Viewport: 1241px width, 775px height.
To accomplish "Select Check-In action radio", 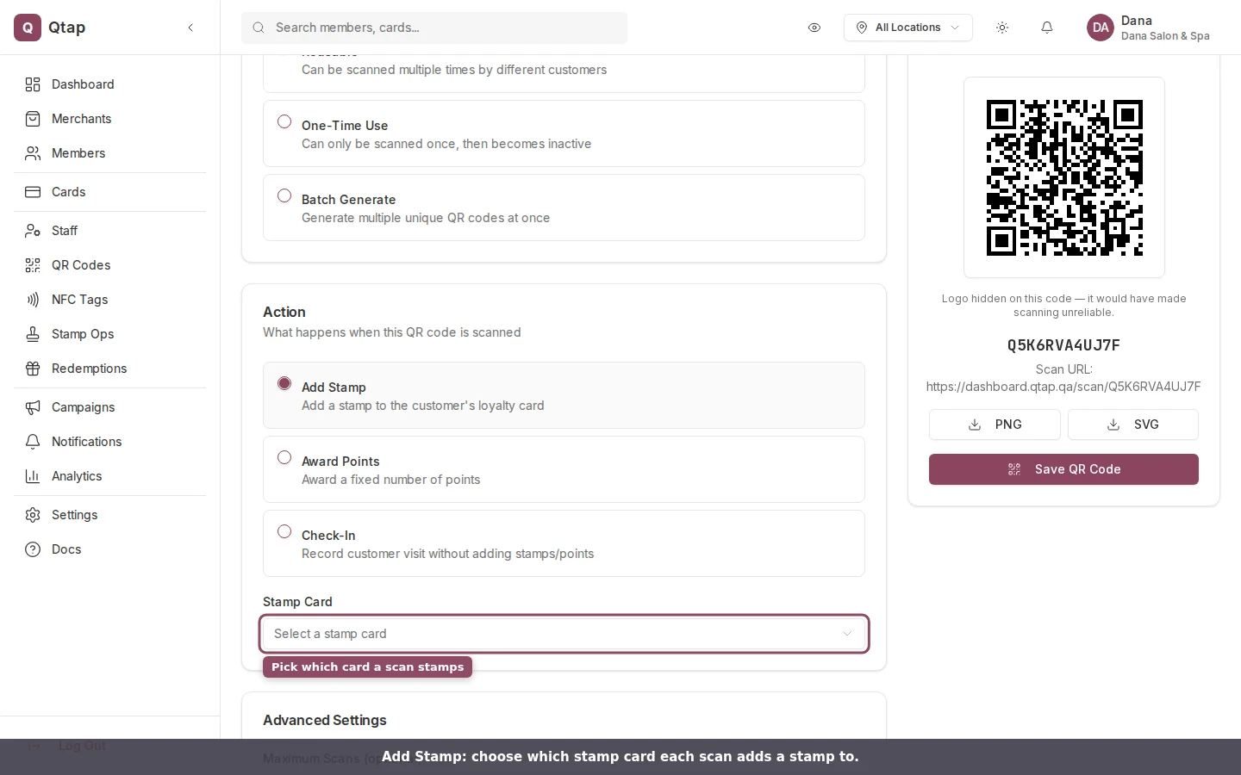I will pyautogui.click(x=284, y=532).
